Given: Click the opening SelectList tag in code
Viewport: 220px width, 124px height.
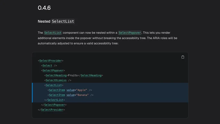Looking at the screenshot, I should pyautogui.click(x=54, y=85).
